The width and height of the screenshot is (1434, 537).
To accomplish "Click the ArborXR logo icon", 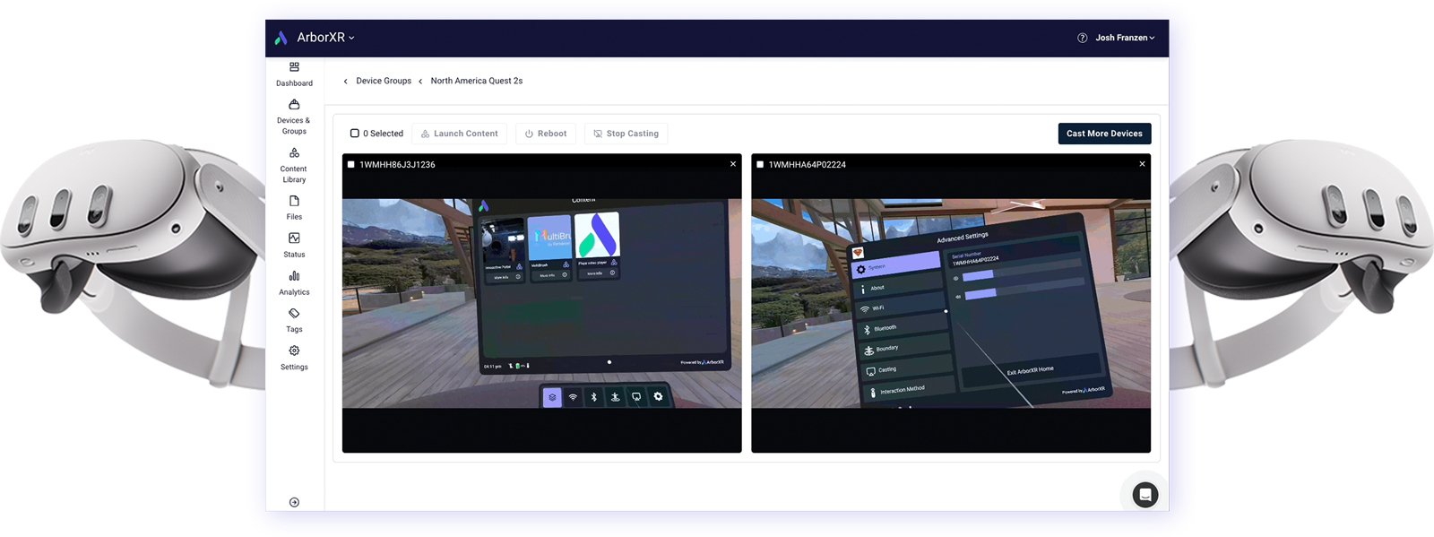I will (281, 38).
